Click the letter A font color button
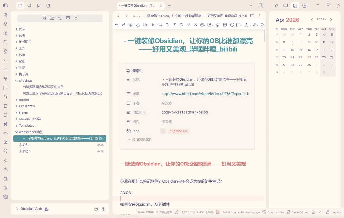This screenshot has width=344, height=218. tap(247, 25)
